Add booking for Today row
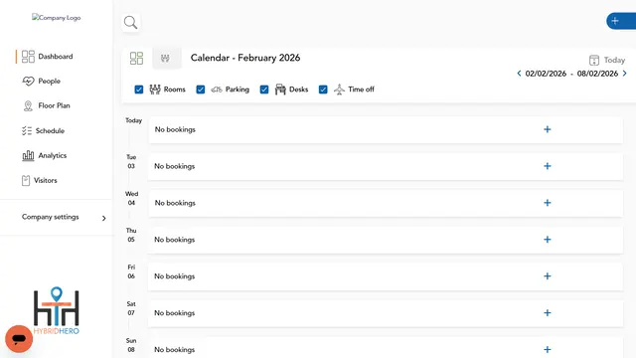 click(548, 129)
